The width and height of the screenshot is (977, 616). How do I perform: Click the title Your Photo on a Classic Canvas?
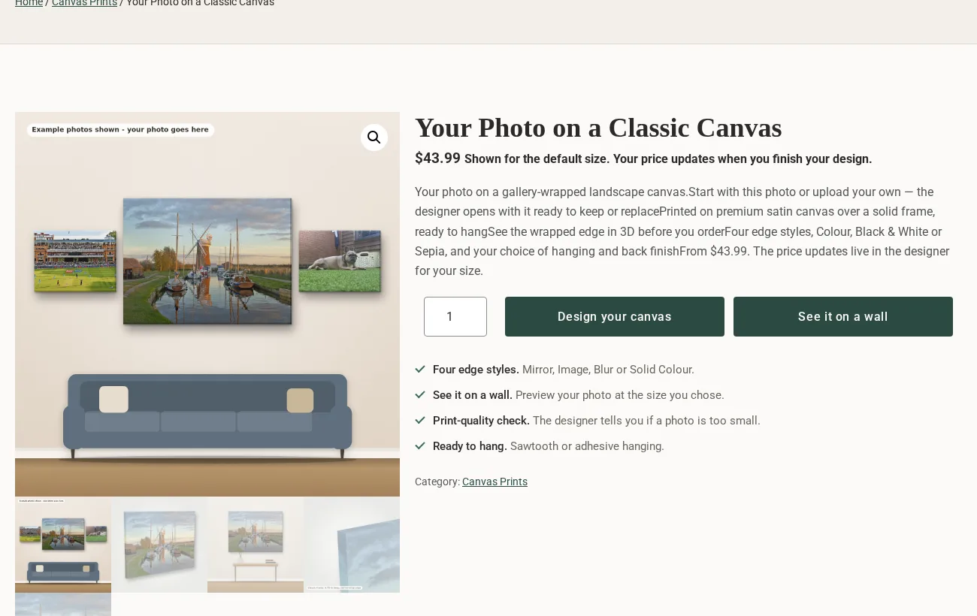point(598,128)
